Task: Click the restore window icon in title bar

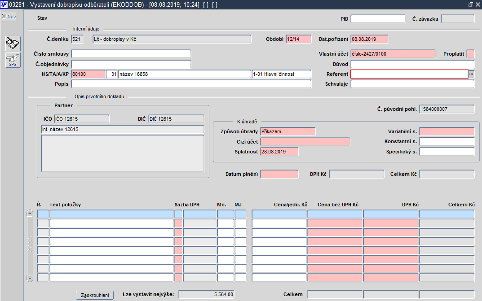Action: tap(471, 4)
